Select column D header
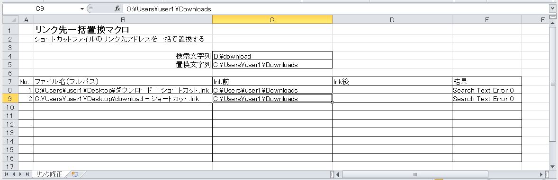Viewport: 558px width, 180px height. (x=392, y=20)
